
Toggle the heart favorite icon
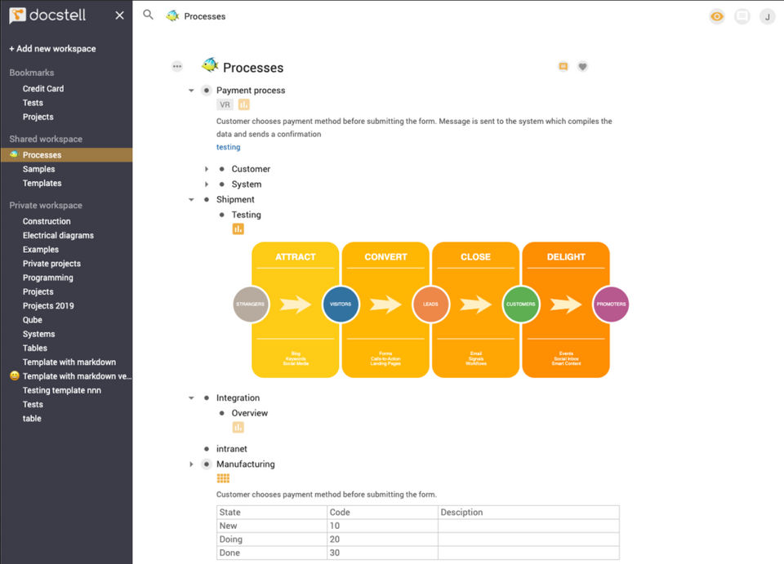click(582, 66)
